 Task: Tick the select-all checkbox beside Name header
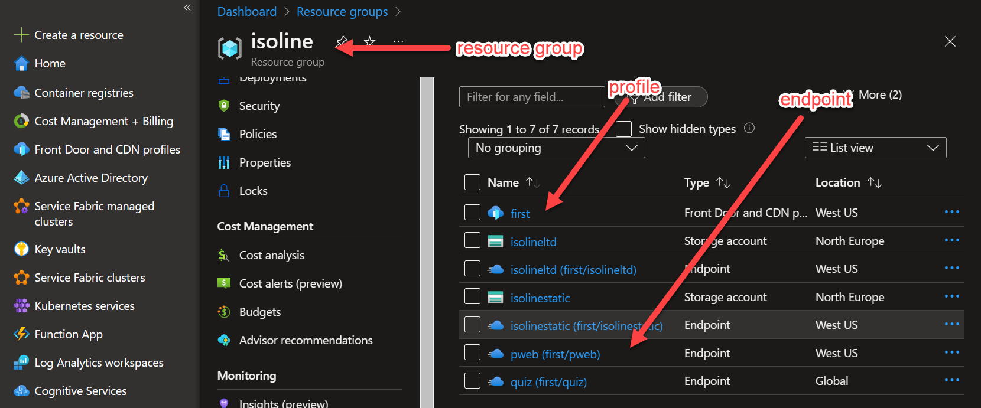coord(472,182)
